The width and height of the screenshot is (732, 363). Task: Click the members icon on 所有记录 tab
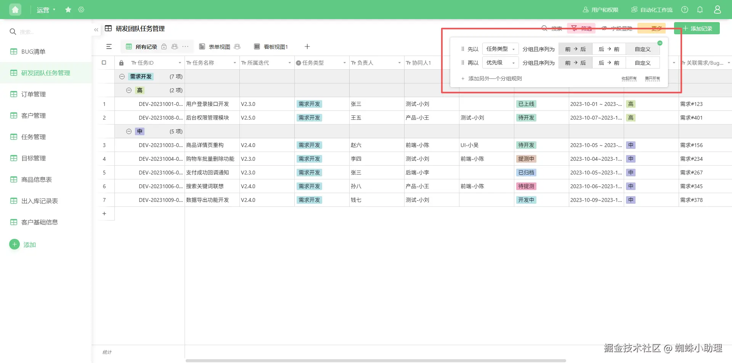175,46
